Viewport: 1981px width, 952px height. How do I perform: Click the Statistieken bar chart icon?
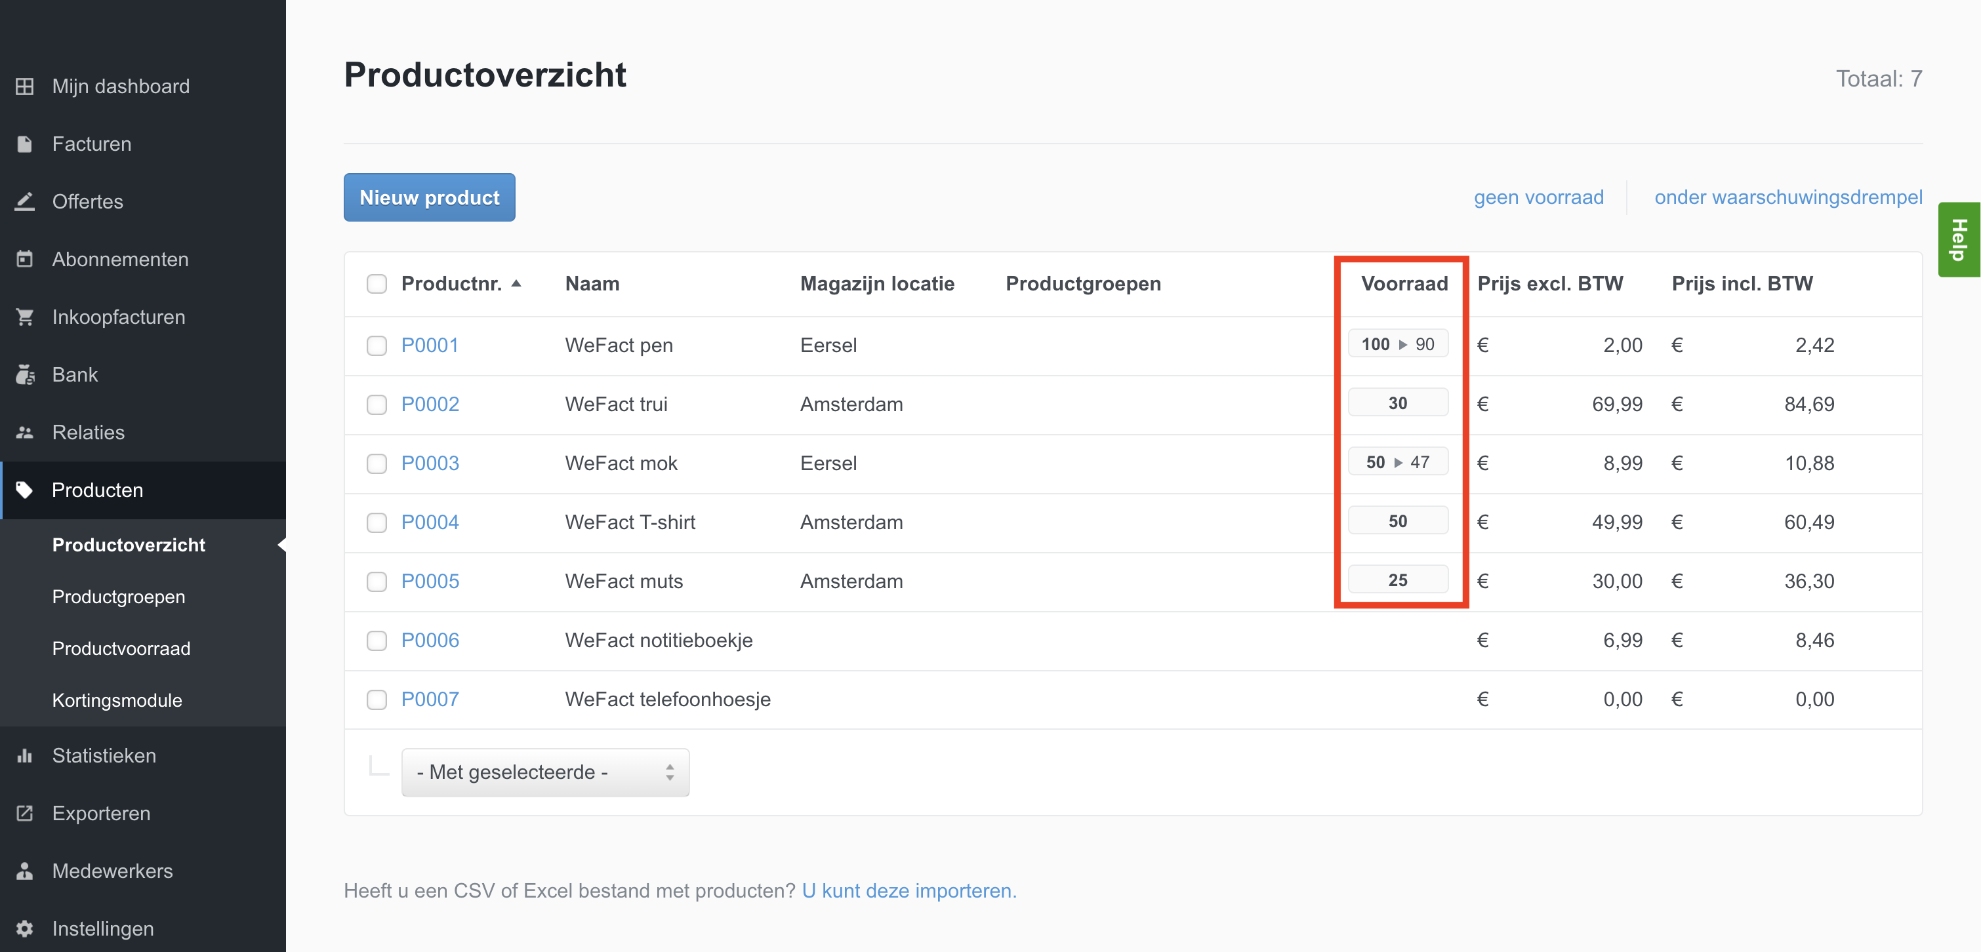pos(25,755)
